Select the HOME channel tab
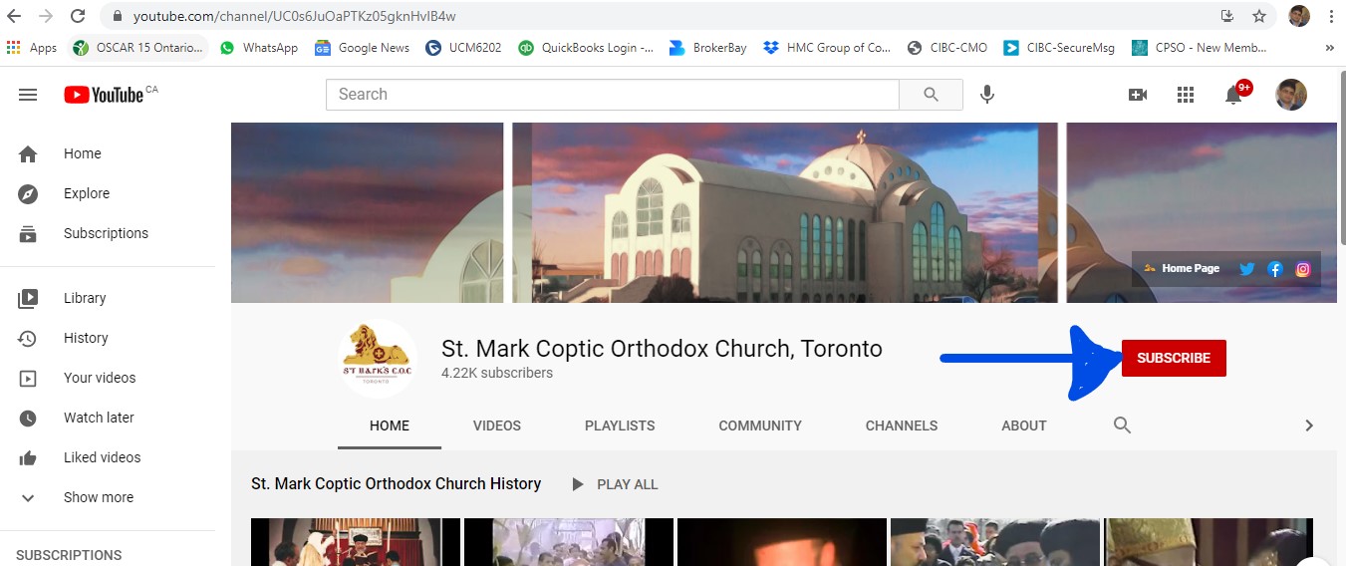The height and width of the screenshot is (566, 1346). (x=390, y=425)
